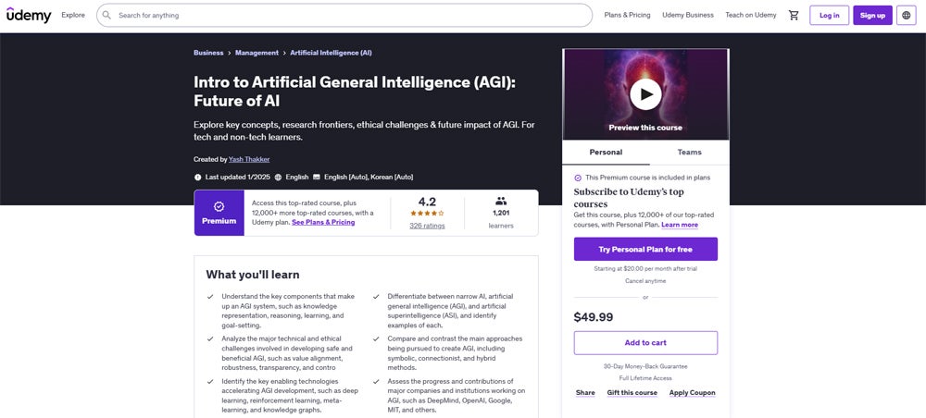
Task: Focus the Search for anything field
Action: coord(344,16)
